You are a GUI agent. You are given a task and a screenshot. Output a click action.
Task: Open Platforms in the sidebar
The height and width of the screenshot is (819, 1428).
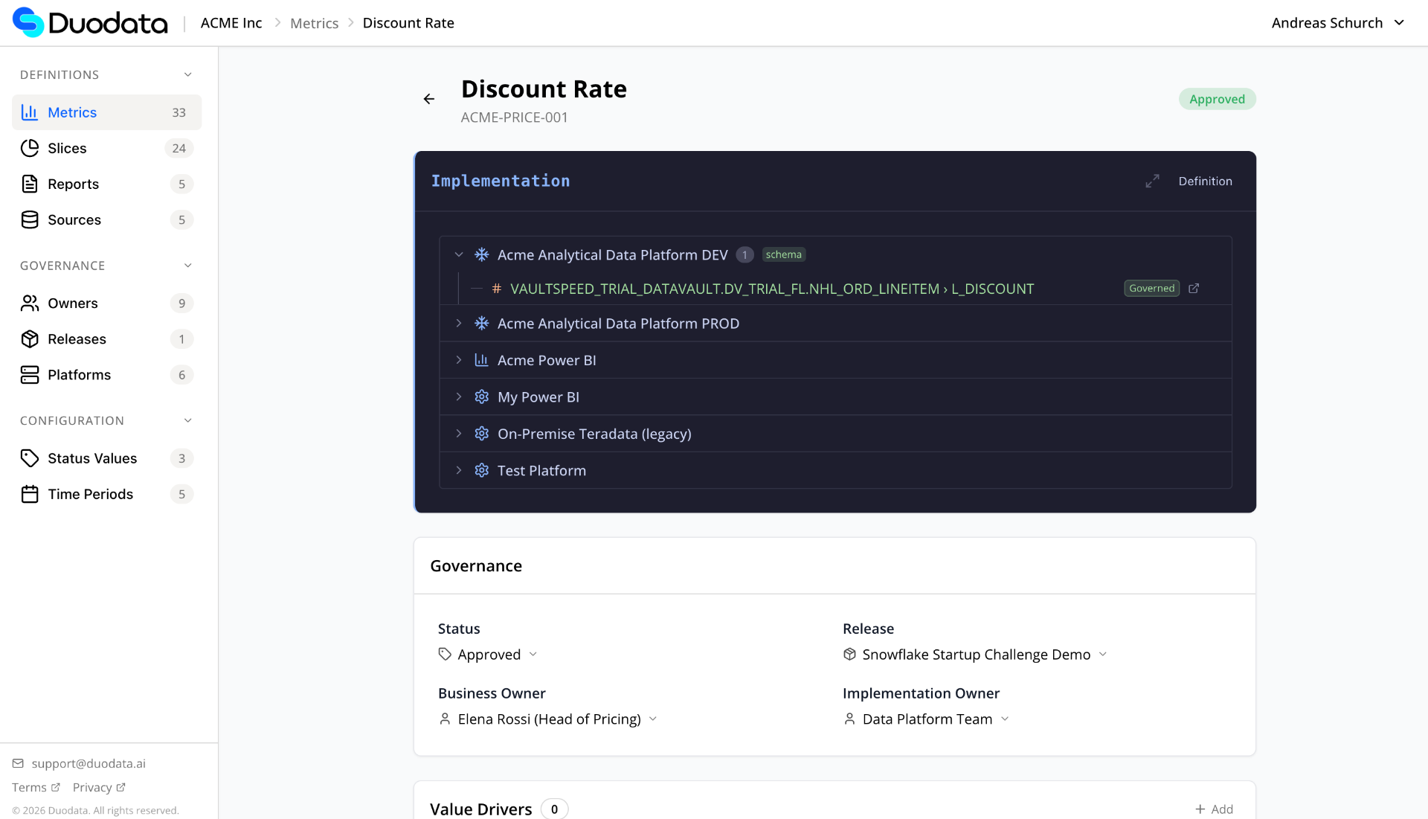click(79, 375)
